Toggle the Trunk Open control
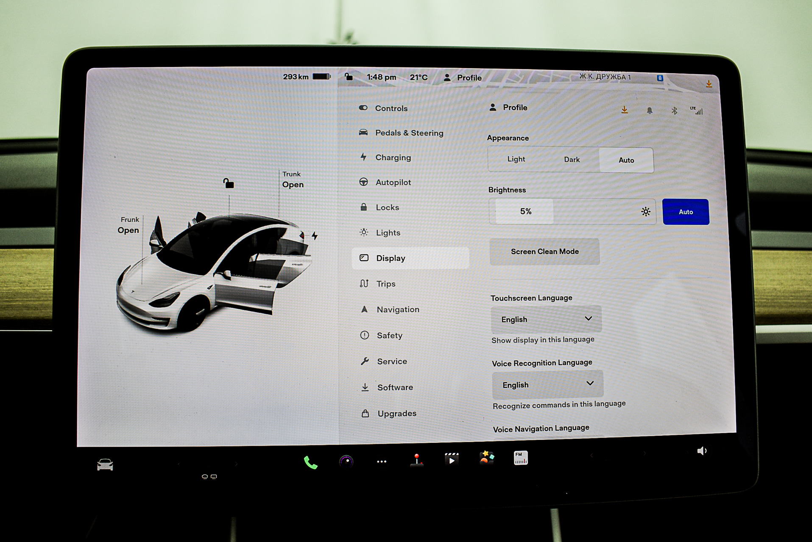The image size is (812, 542). 293,180
